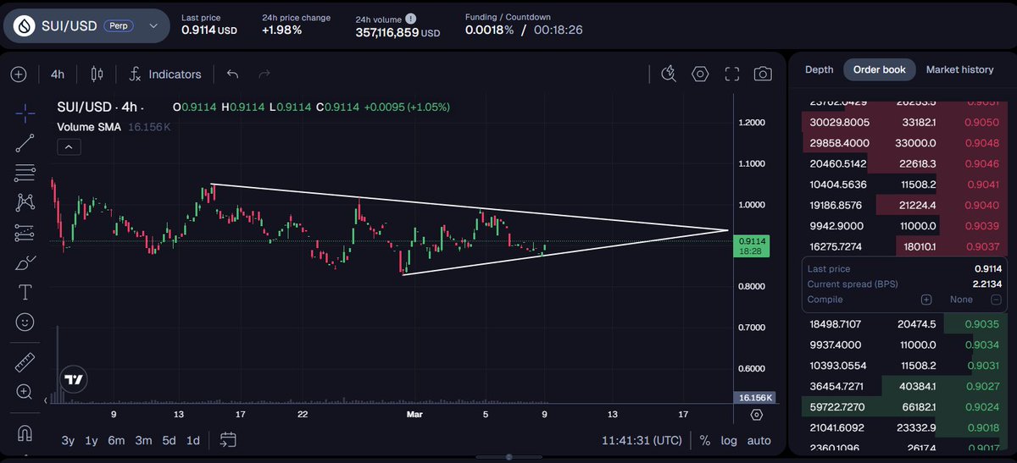Select the crosshair cursor tool

(25, 112)
